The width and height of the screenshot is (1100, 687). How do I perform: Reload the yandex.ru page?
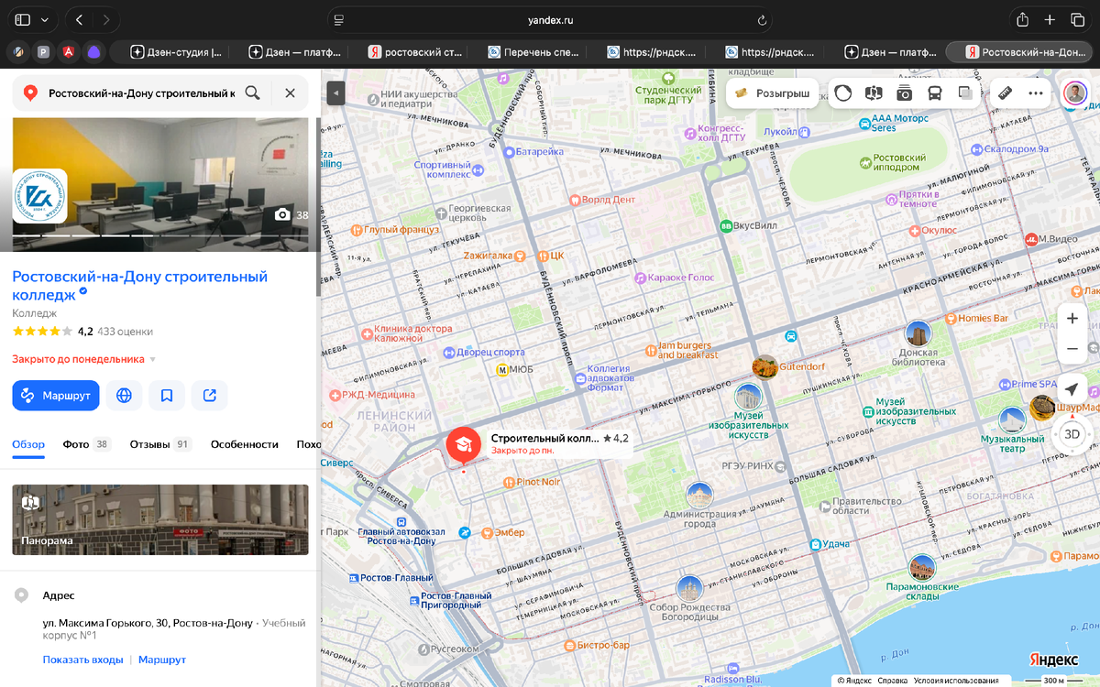pos(762,20)
